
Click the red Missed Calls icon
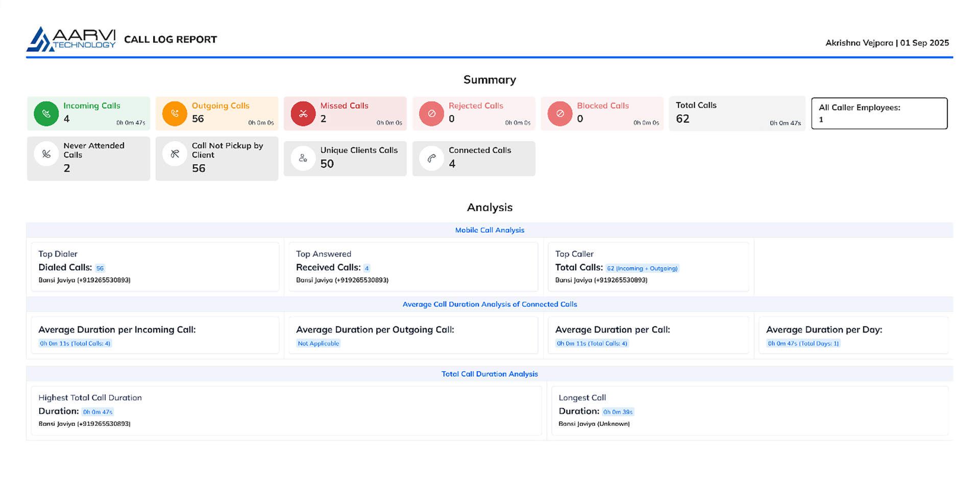pyautogui.click(x=303, y=114)
